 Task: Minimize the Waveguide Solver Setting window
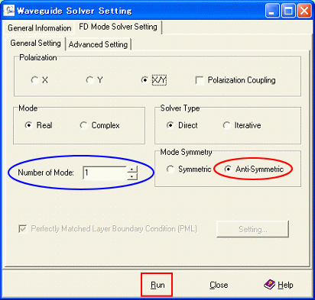272,11
